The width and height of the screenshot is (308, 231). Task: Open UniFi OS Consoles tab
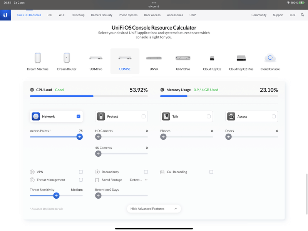coord(29,15)
